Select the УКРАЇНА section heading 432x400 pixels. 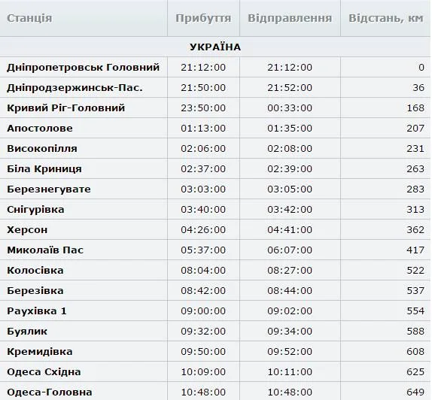coord(215,47)
